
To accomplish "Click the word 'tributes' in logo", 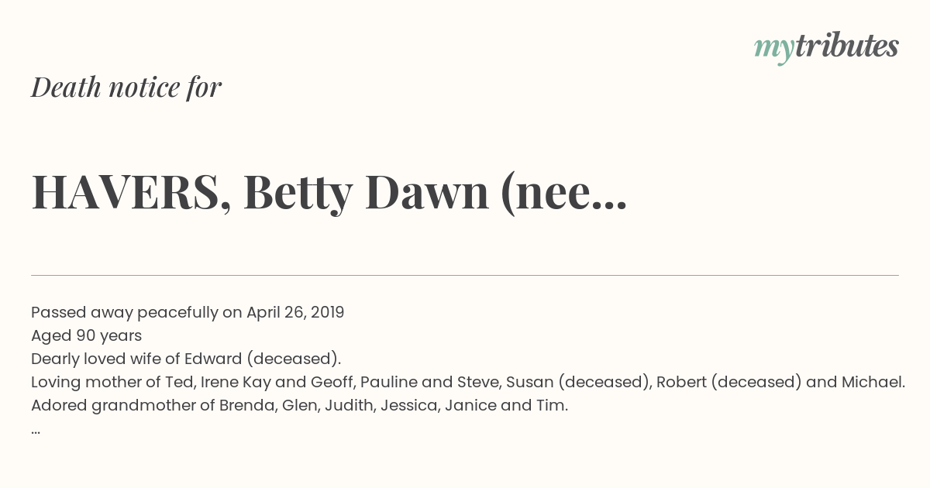I will pyautogui.click(x=846, y=46).
